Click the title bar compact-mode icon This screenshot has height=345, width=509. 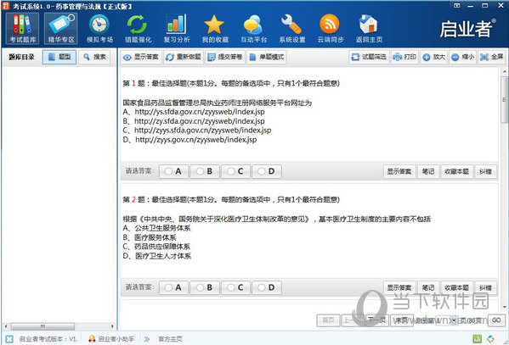(x=456, y=5)
